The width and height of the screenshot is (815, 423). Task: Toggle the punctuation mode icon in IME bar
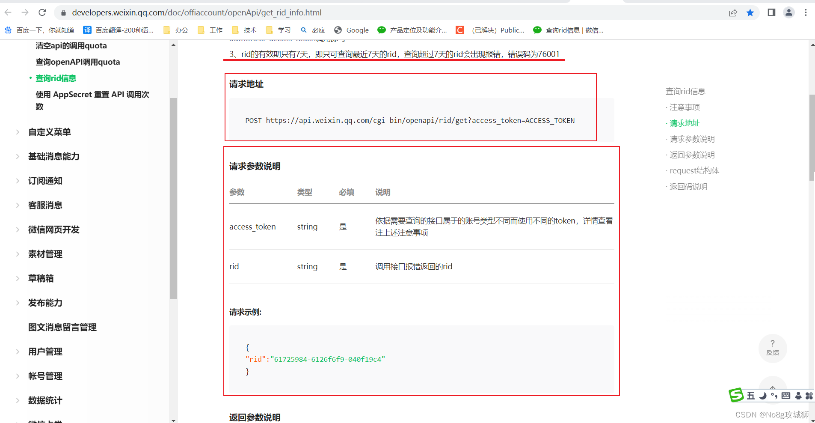774,396
